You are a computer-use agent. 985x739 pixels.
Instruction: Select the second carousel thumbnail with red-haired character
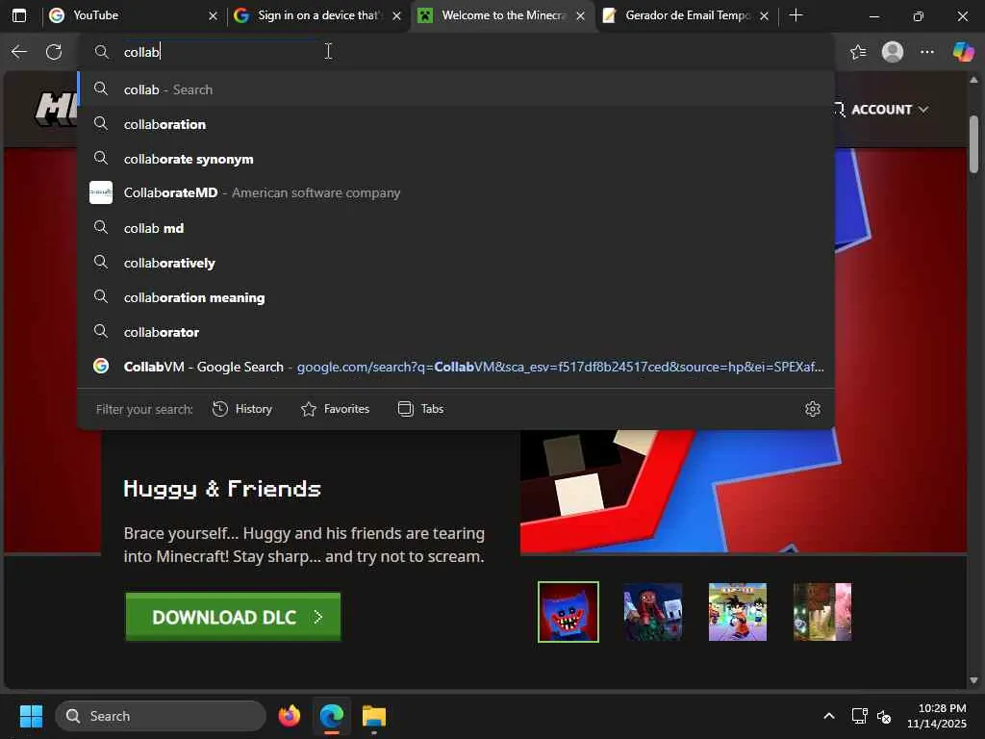point(653,612)
